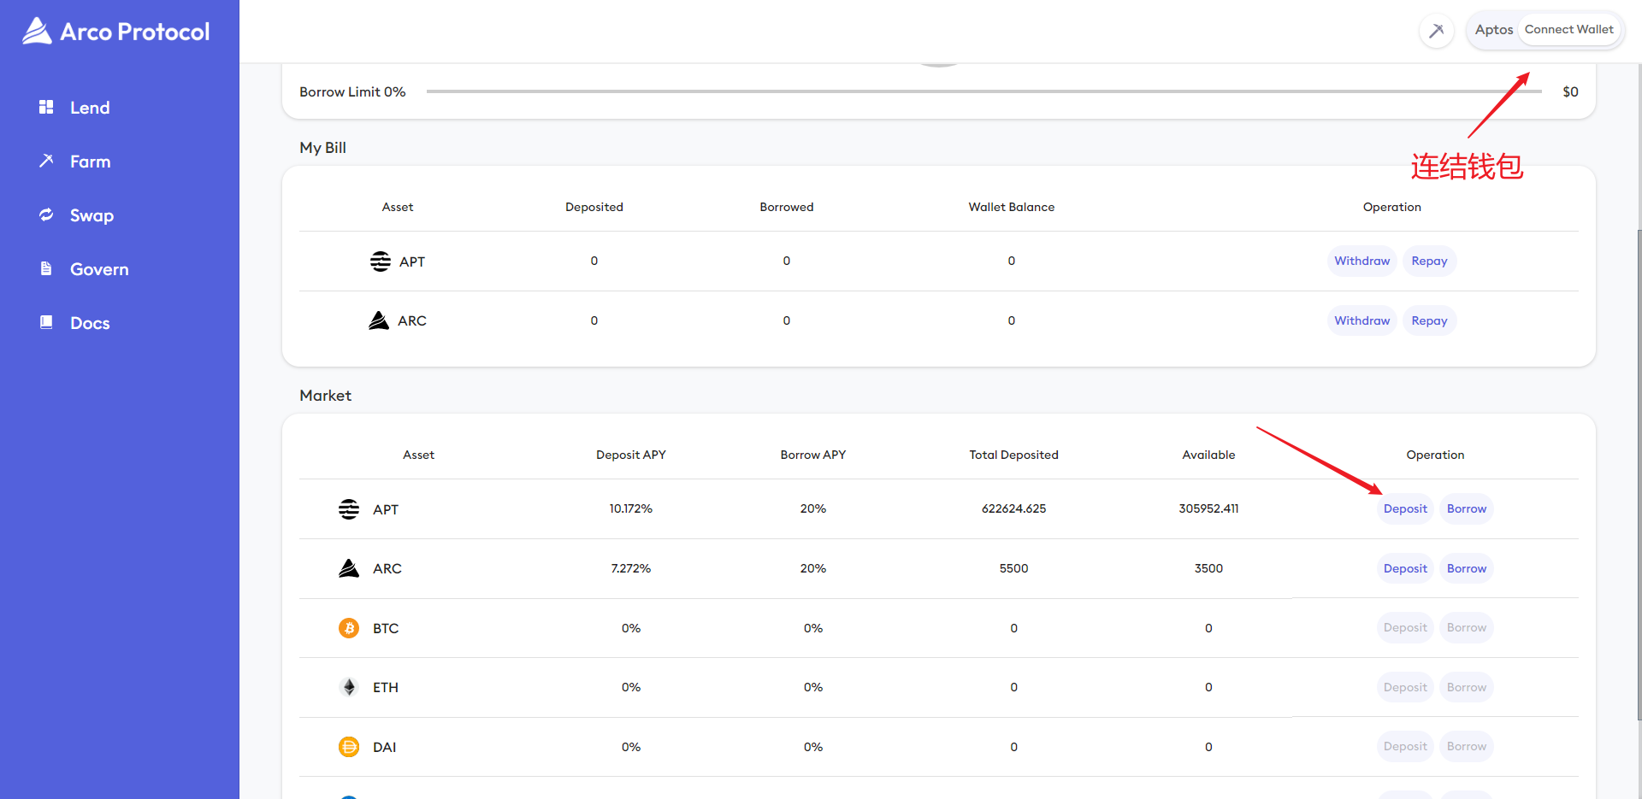1642x799 pixels.
Task: Click the My Bill section heading
Action: pyautogui.click(x=322, y=148)
